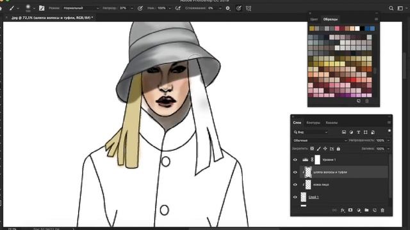Toggle the symmetry paint butterfly icon
This screenshot has width=410, height=230.
click(x=249, y=8)
